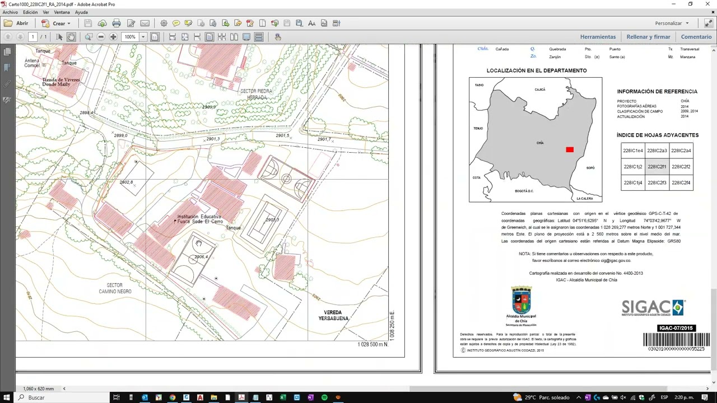Screen dimensions: 717x403
Task: Open the Ventana menu
Action: pyautogui.click(x=62, y=12)
